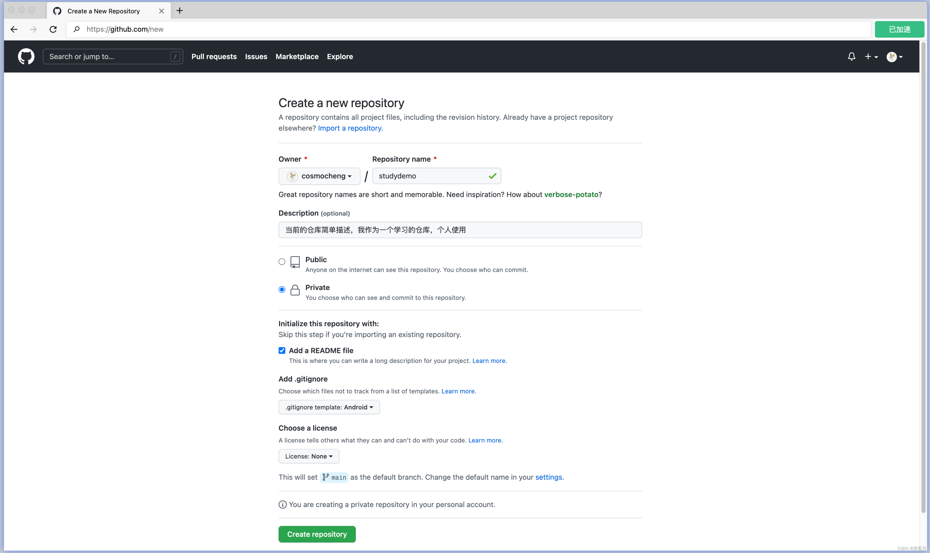Follow the Import a repository link

[x=350, y=128]
